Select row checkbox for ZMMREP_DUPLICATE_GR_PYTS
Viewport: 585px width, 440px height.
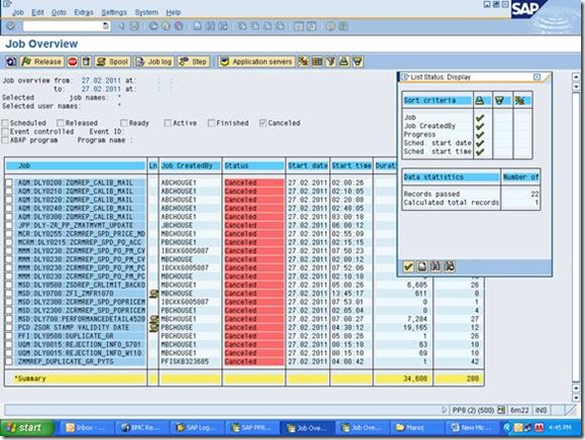(9, 362)
